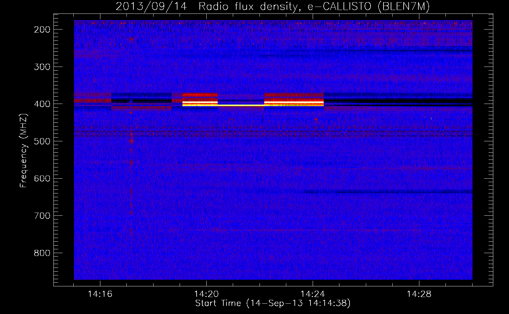Viewport: 509px width, 314px height.
Task: Click the 700 frequency tick label
Action: click(x=42, y=216)
